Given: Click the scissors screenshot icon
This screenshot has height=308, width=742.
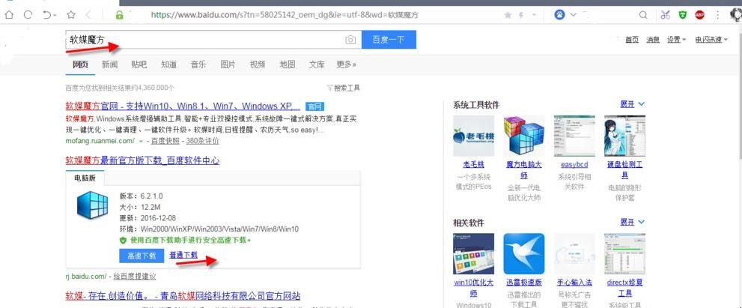Looking at the screenshot, I should (x=666, y=15).
